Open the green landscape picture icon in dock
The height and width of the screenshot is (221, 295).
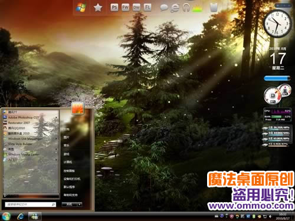pos(197,9)
